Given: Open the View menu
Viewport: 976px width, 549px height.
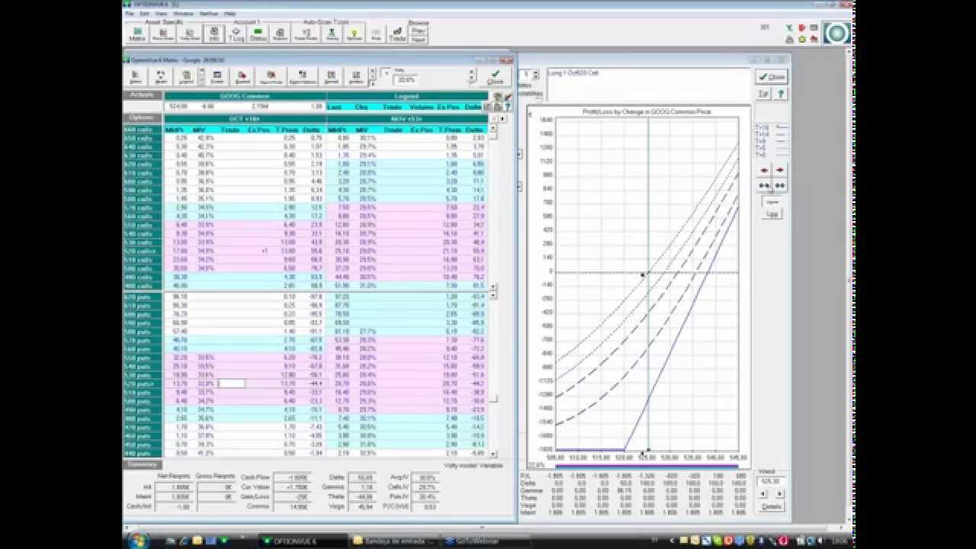Looking at the screenshot, I should pos(161,14).
